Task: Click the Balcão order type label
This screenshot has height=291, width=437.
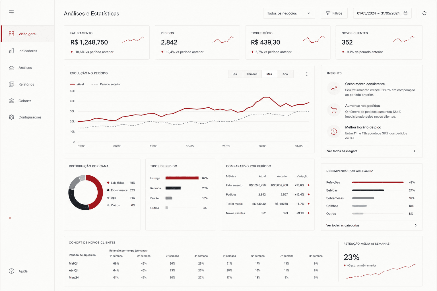Action: click(154, 198)
